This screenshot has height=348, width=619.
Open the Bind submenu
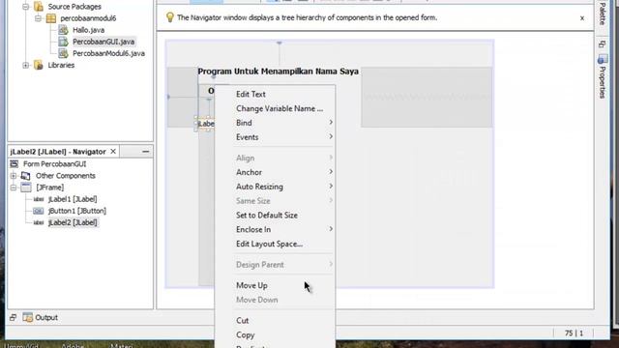pyautogui.click(x=244, y=123)
